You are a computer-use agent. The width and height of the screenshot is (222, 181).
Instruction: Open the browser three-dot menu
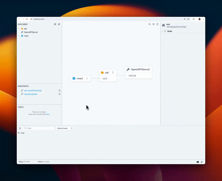click(203, 19)
